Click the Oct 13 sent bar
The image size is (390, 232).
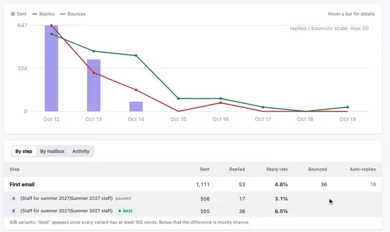tap(94, 86)
